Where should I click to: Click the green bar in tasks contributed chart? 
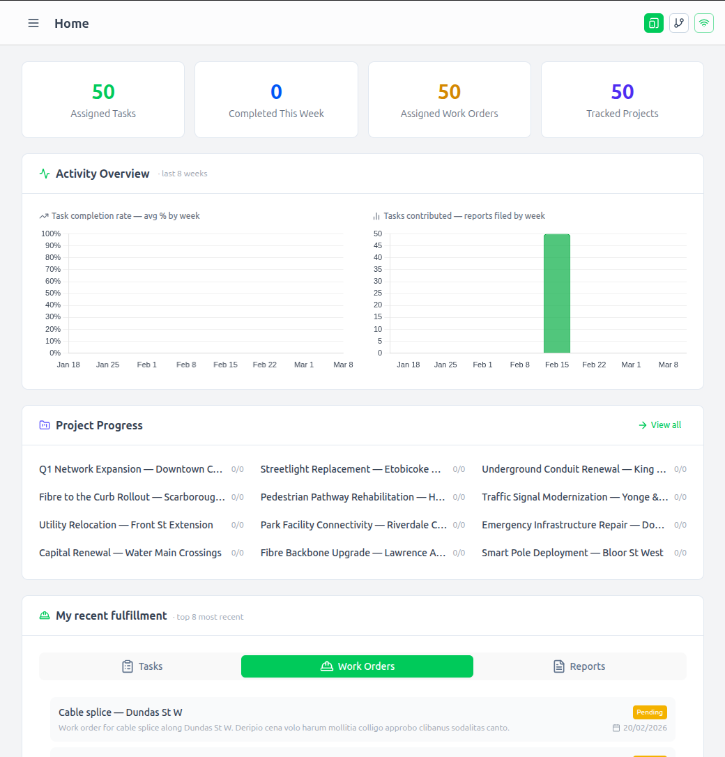click(x=556, y=293)
